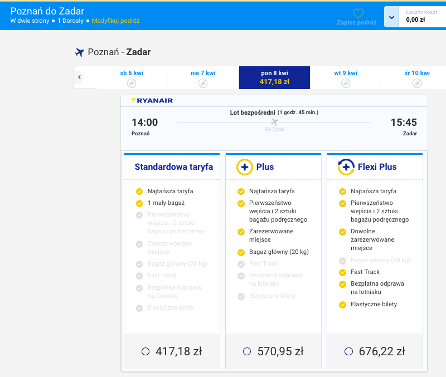Go to earlier dates with left chevron
This screenshot has height=377, width=446.
79,77
